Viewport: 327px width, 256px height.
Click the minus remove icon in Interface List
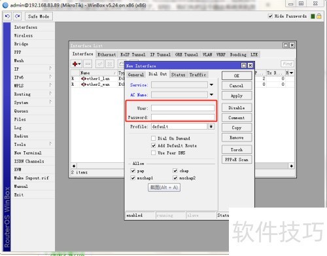pos(88,64)
